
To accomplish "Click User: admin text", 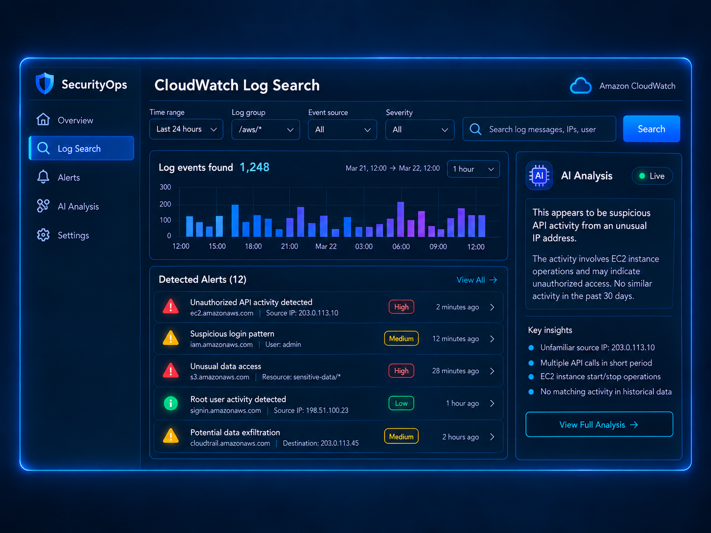I will tap(283, 345).
